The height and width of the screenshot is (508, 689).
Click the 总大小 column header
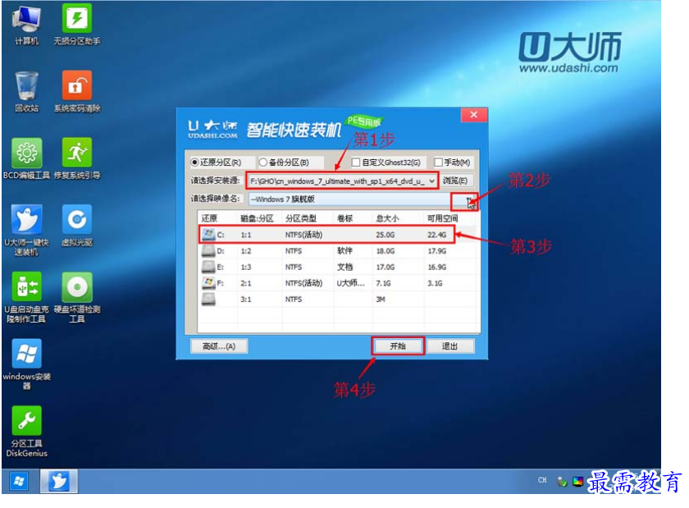coord(387,218)
